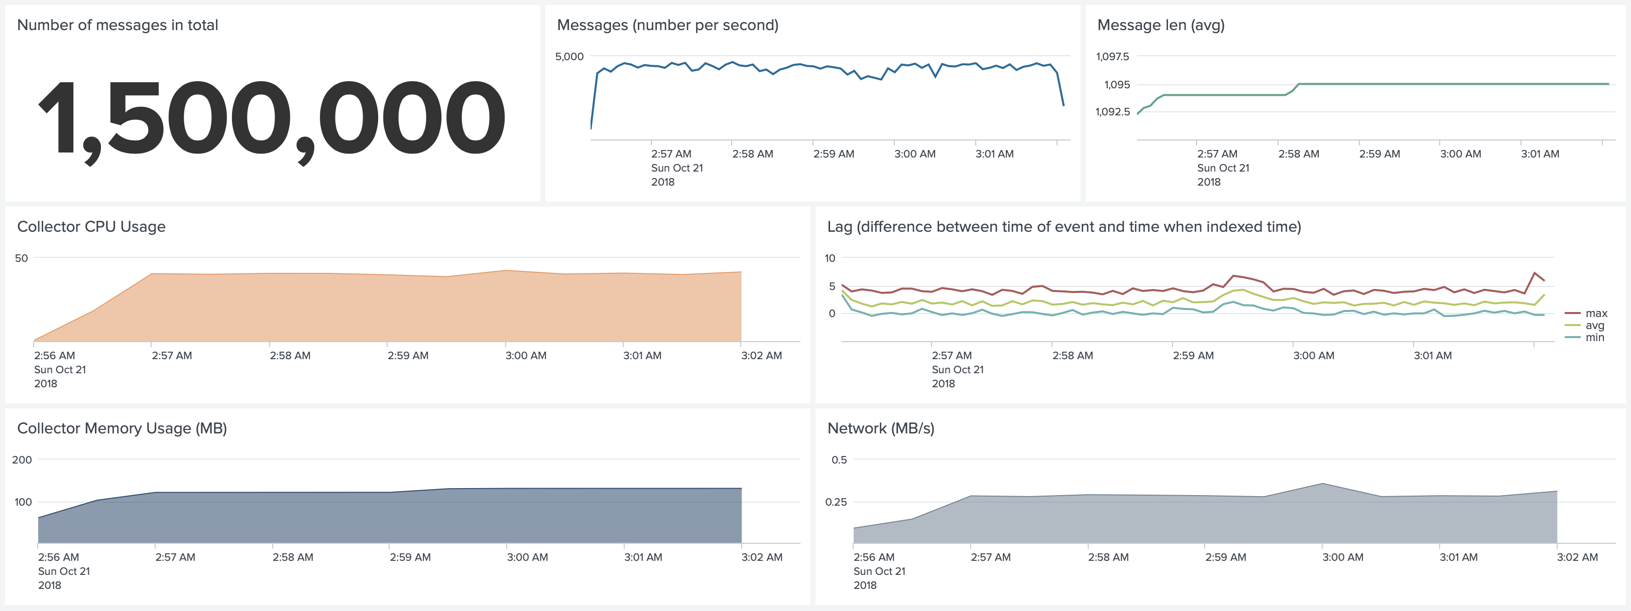Image resolution: width=1631 pixels, height=611 pixels.
Task: Click the blue messages per second line
Action: [x=823, y=66]
